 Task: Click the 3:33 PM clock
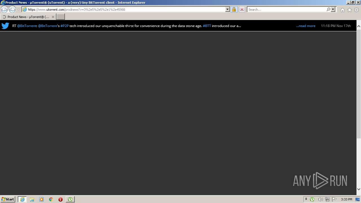tap(346, 199)
